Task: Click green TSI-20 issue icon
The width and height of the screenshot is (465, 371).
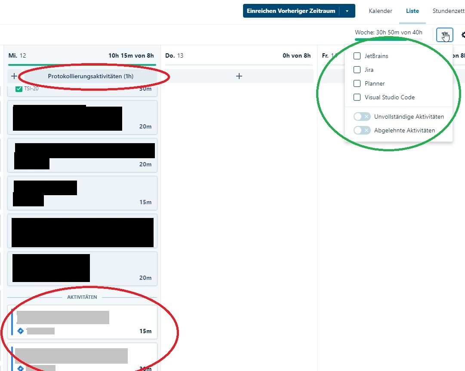Action: (19, 89)
